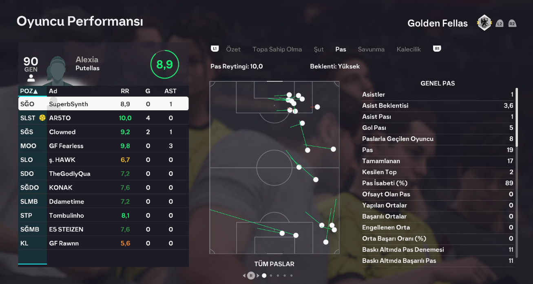Go to next pass map with right arrow

pyautogui.click(x=258, y=275)
